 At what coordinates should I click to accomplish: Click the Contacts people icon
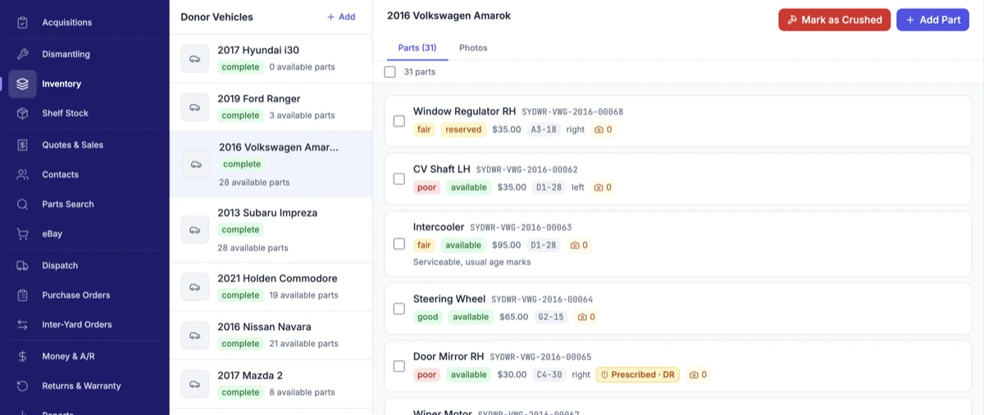click(22, 174)
